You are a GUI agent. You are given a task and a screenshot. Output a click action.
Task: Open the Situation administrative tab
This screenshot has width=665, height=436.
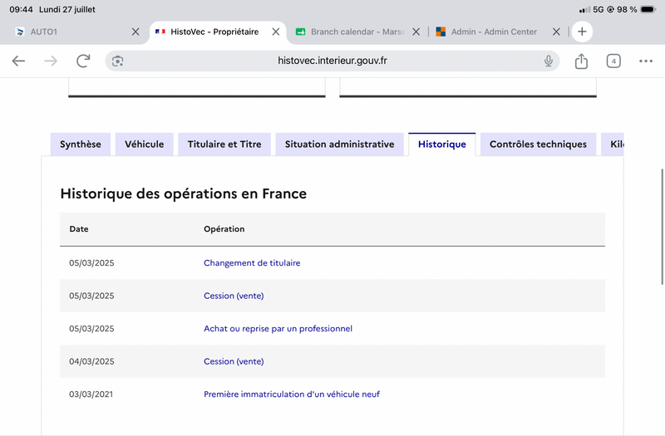point(340,144)
